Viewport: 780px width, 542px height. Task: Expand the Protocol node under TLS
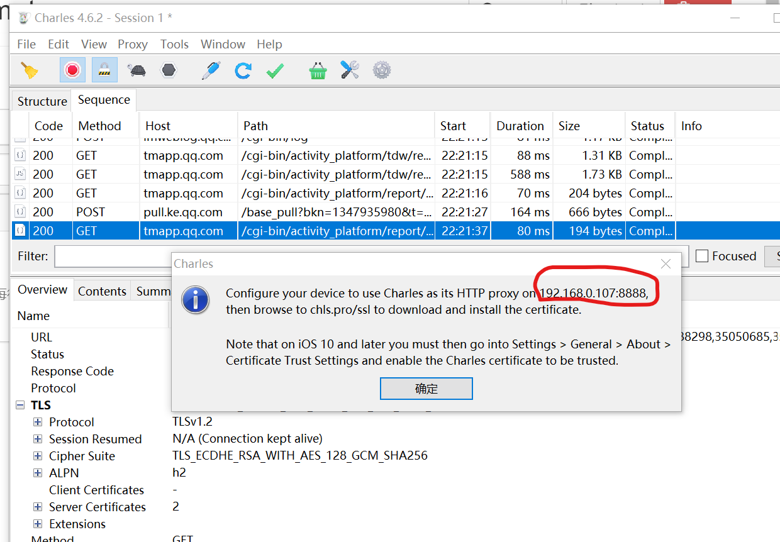pos(38,422)
